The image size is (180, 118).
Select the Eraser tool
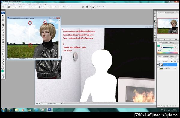click(x=3, y=40)
